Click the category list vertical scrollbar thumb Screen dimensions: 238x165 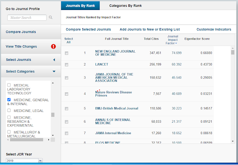coord(53,115)
